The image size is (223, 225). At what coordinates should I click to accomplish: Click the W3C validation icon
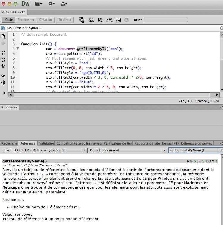tap(109, 20)
